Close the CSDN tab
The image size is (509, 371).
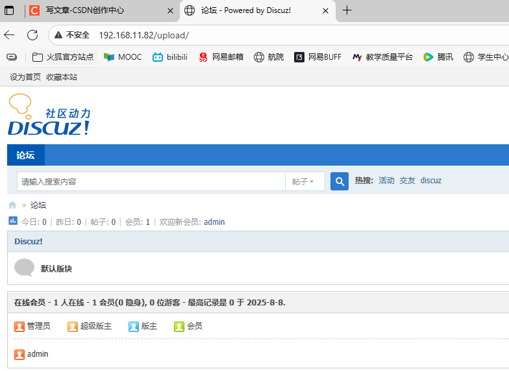[170, 10]
